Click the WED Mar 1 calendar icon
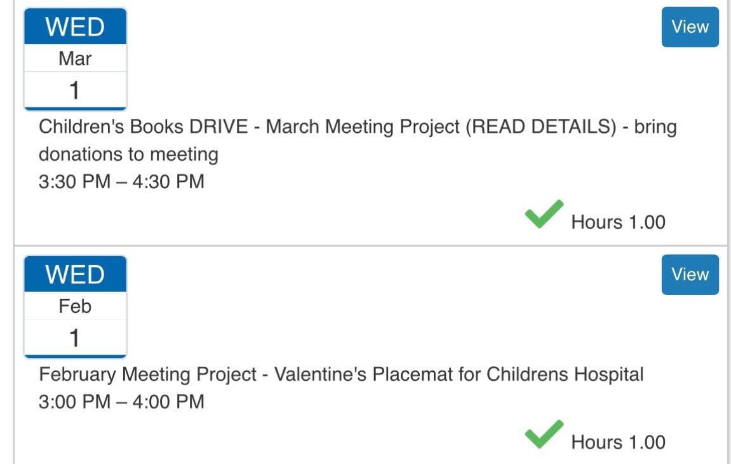 [x=75, y=59]
